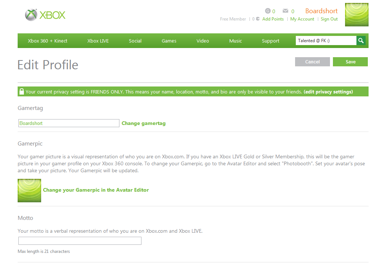
Task: Click Change your Gamerpic in the Avatar Editor
Action: (96, 190)
